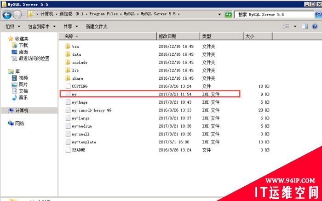Sort by 名称 column header
This screenshot has width=322, height=201.
coord(108,36)
